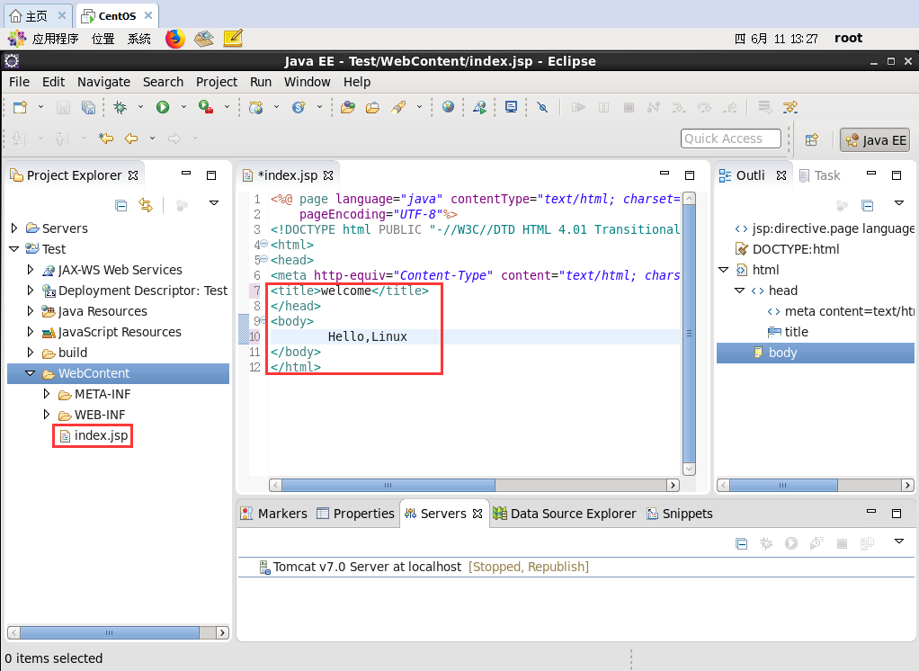
Task: Switch to the Data Source Explorer tab
Action: (564, 514)
